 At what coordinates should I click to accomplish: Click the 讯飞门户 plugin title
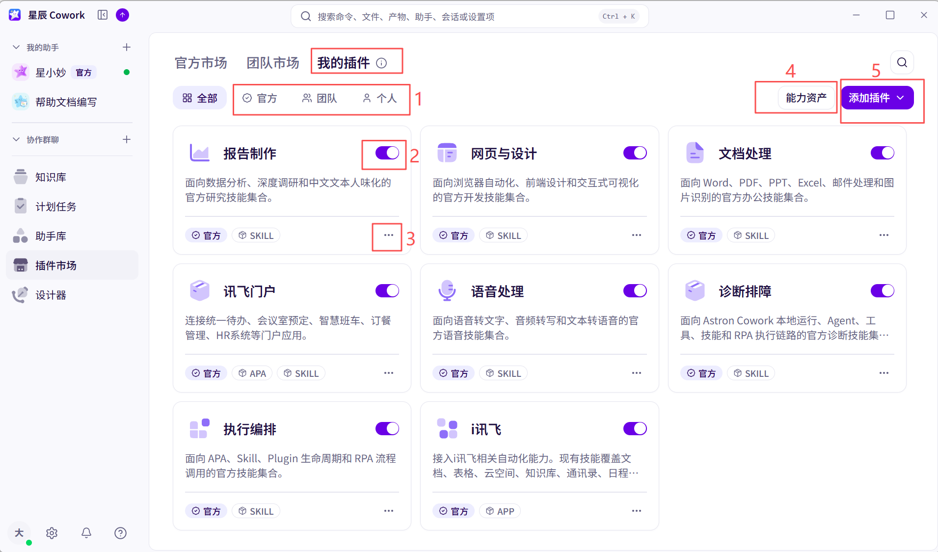tap(249, 291)
